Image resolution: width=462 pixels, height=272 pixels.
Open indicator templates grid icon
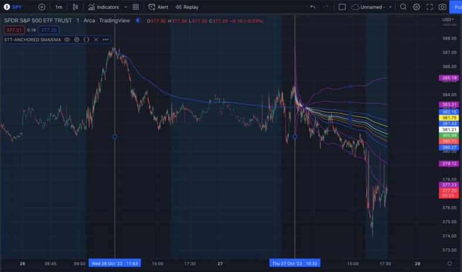coord(136,7)
